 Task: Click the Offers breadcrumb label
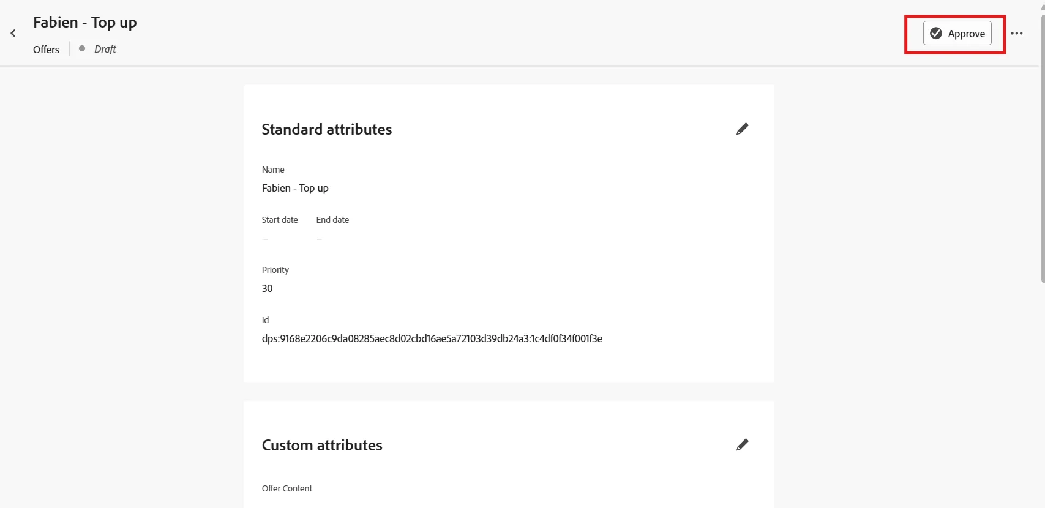[46, 50]
